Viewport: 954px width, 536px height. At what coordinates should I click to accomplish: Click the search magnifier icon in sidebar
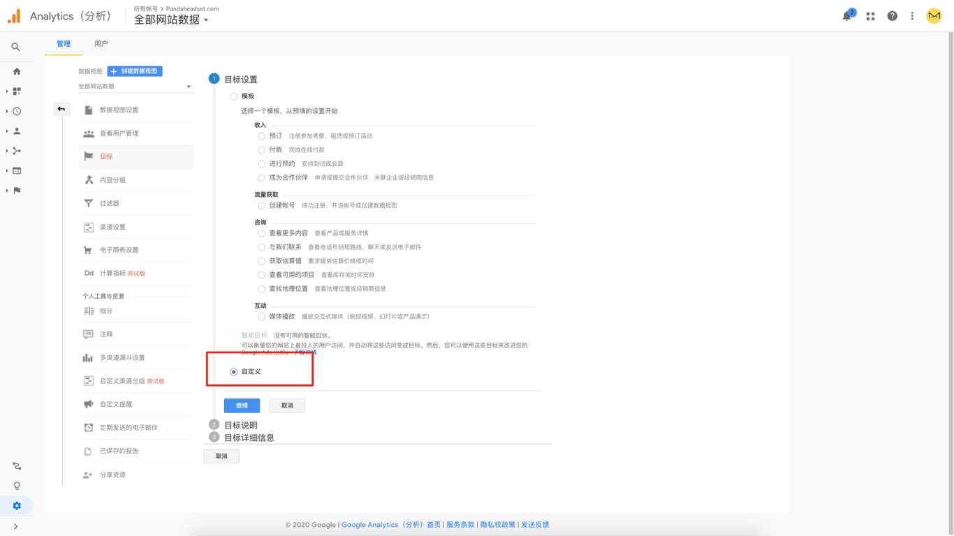click(15, 47)
